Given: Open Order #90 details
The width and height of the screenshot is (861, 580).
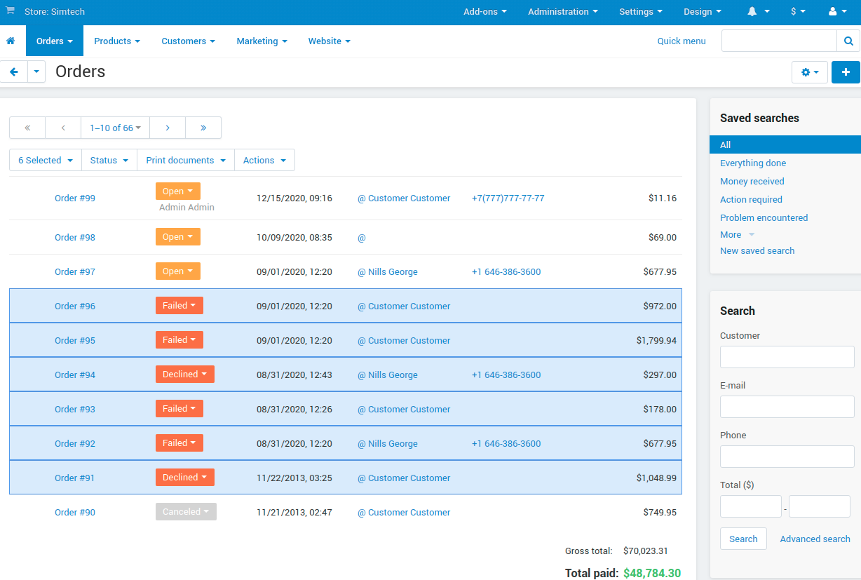Looking at the screenshot, I should (x=75, y=513).
